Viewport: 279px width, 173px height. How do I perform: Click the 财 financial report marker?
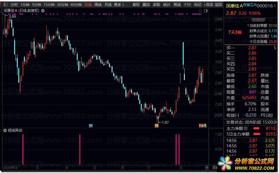[x=91, y=126]
